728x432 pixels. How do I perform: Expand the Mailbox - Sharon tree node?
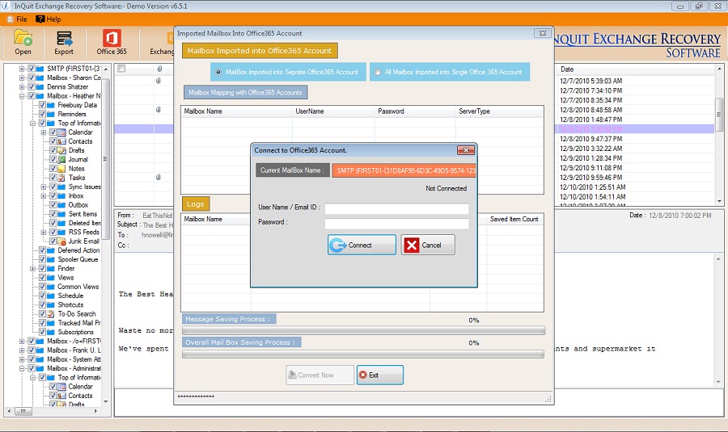tap(22, 78)
